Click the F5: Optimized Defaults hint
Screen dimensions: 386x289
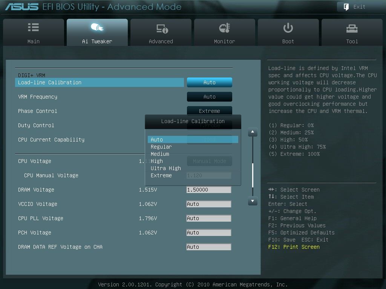point(301,233)
